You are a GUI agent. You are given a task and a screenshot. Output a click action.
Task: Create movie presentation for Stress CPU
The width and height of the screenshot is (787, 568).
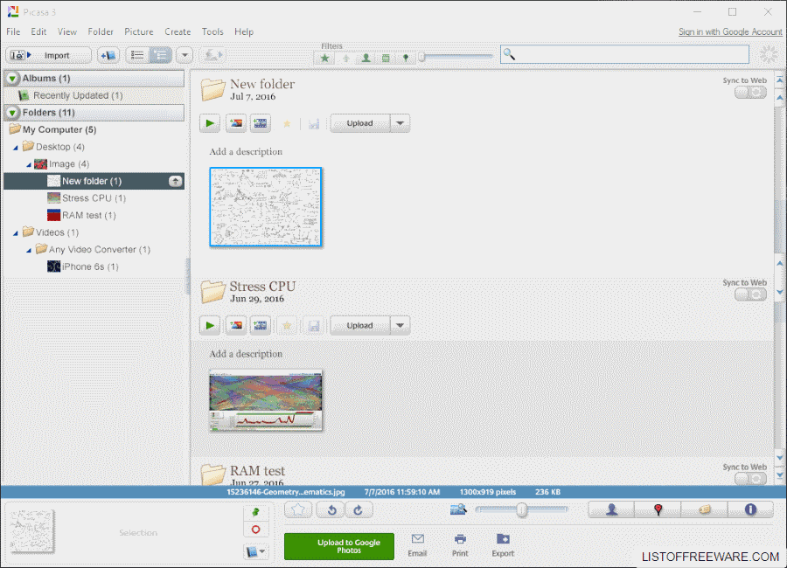(x=261, y=325)
